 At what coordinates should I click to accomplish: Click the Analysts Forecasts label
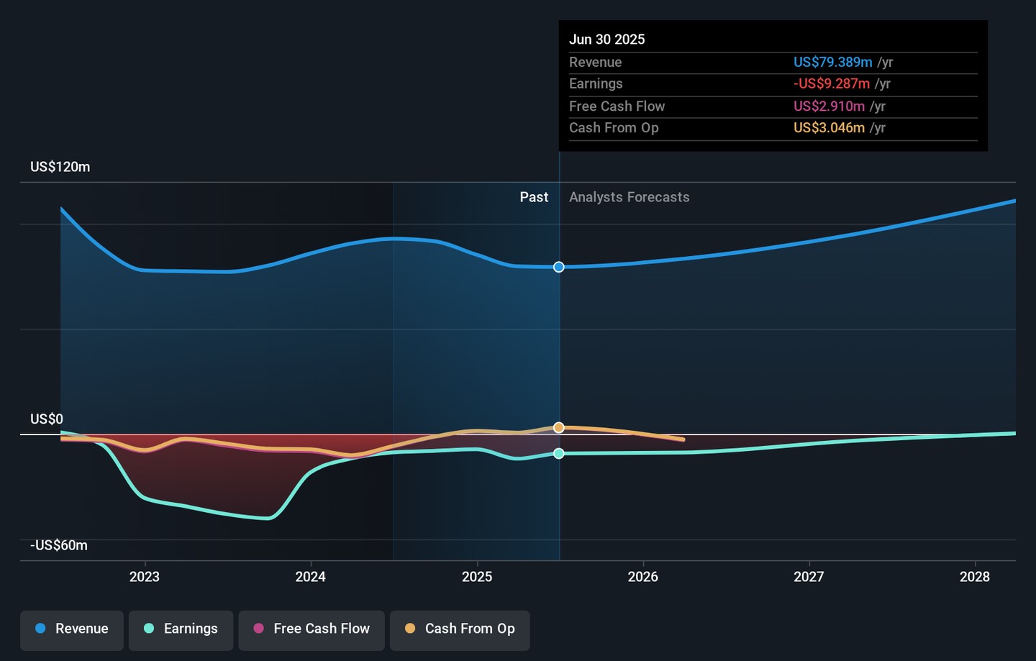point(629,197)
